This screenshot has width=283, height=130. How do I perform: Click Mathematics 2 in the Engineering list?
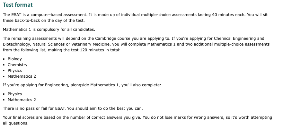[22, 100]
